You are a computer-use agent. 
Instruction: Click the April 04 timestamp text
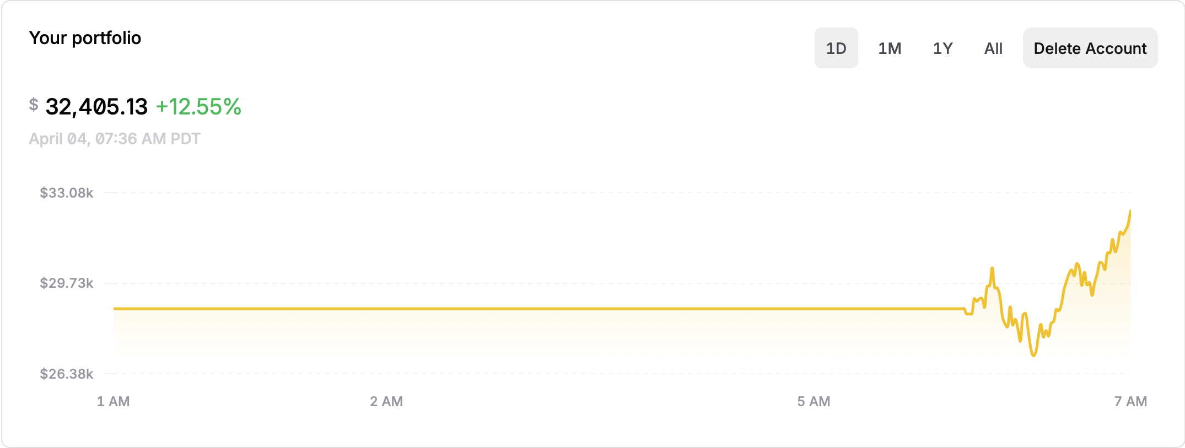(x=115, y=139)
